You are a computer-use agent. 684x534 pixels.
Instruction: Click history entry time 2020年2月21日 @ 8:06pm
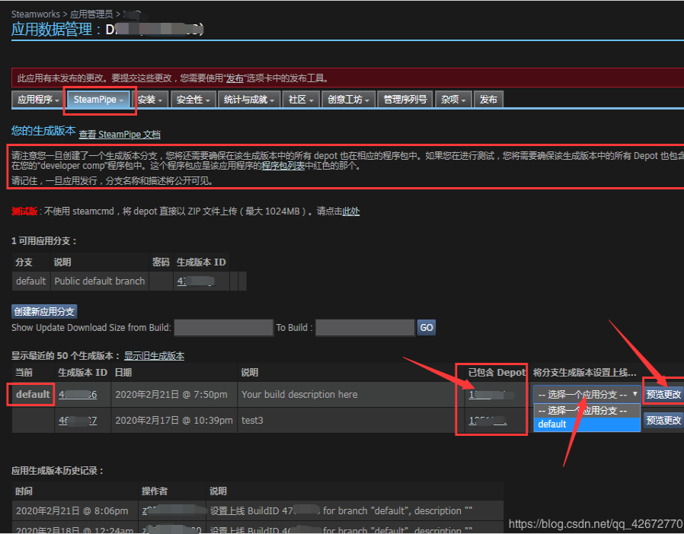click(x=72, y=511)
